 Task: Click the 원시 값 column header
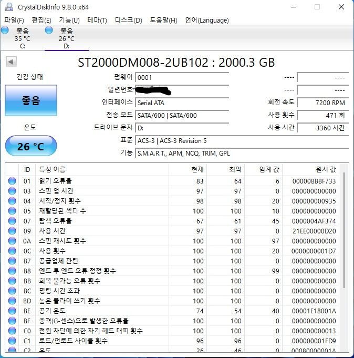click(x=310, y=169)
